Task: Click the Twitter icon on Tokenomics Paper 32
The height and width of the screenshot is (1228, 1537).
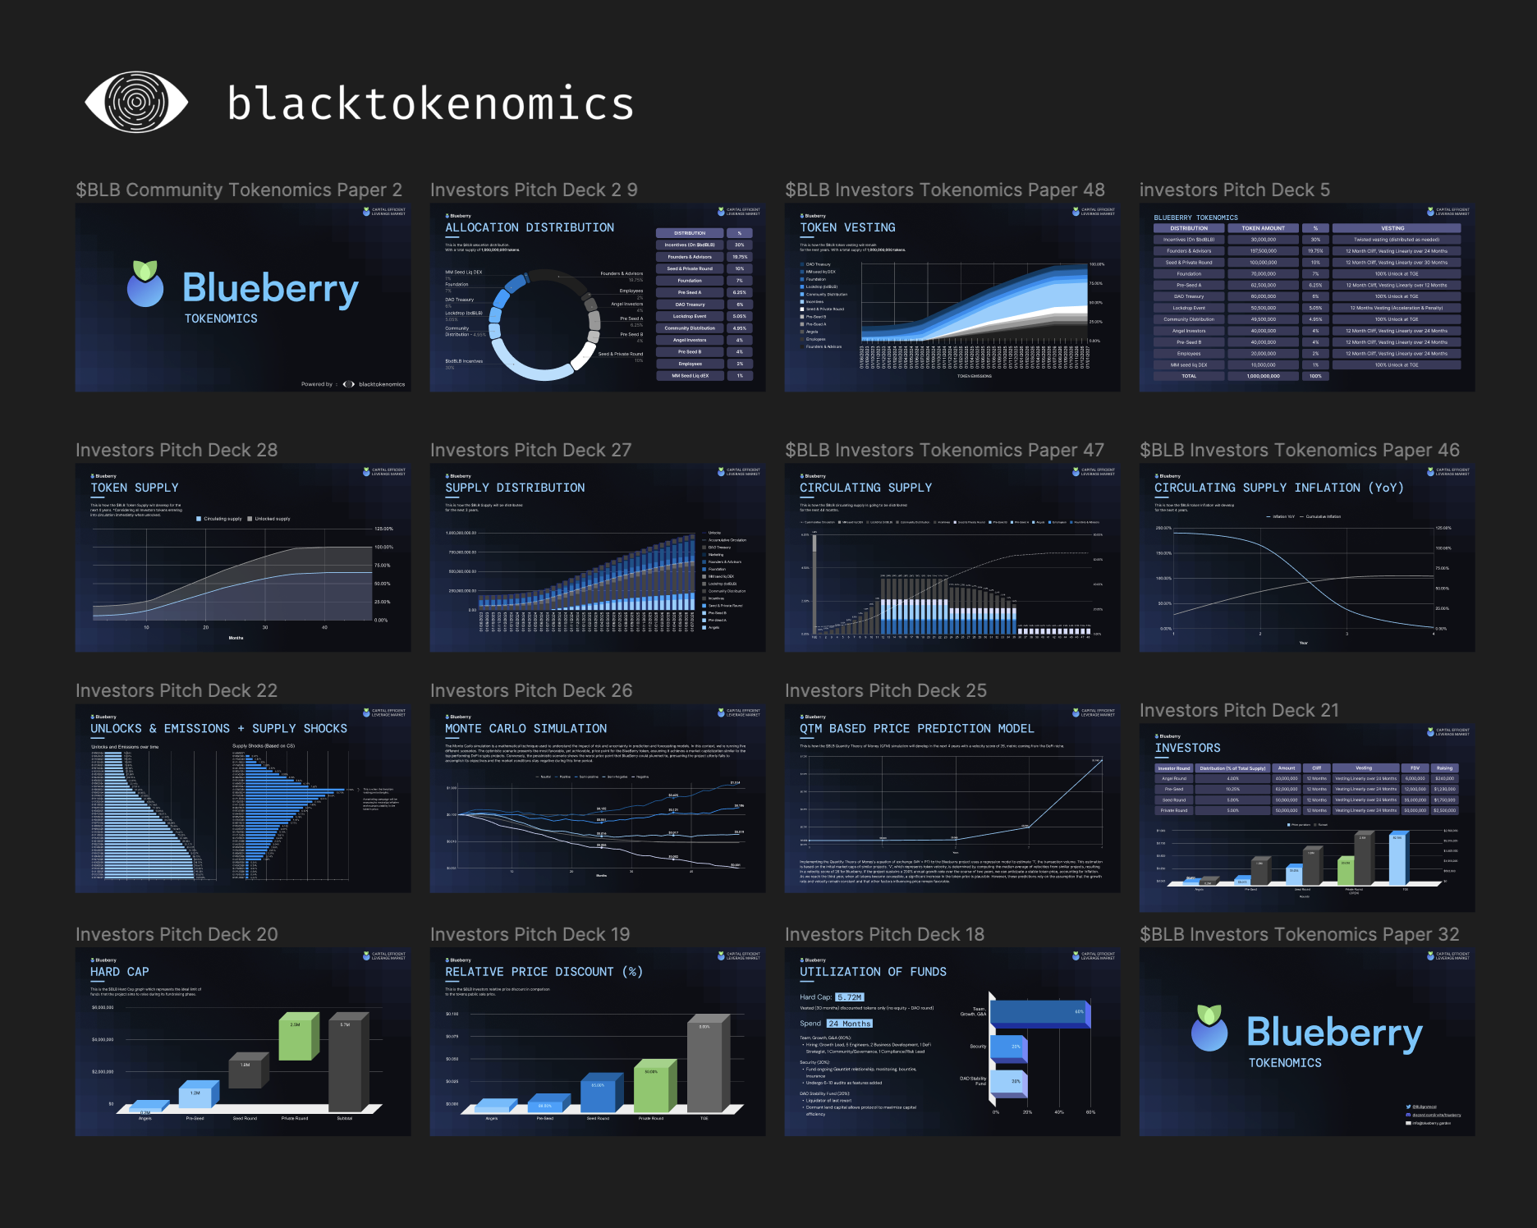Action: (1408, 1107)
